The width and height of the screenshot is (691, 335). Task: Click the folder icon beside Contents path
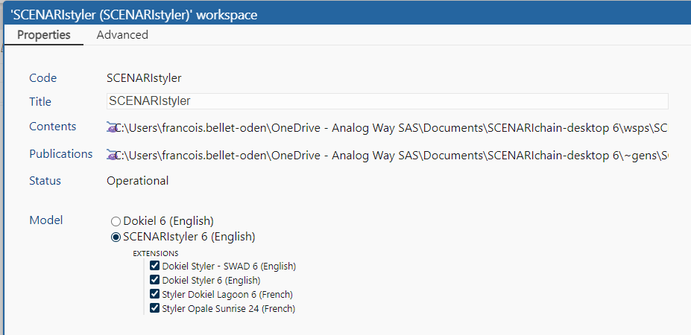[x=112, y=128]
